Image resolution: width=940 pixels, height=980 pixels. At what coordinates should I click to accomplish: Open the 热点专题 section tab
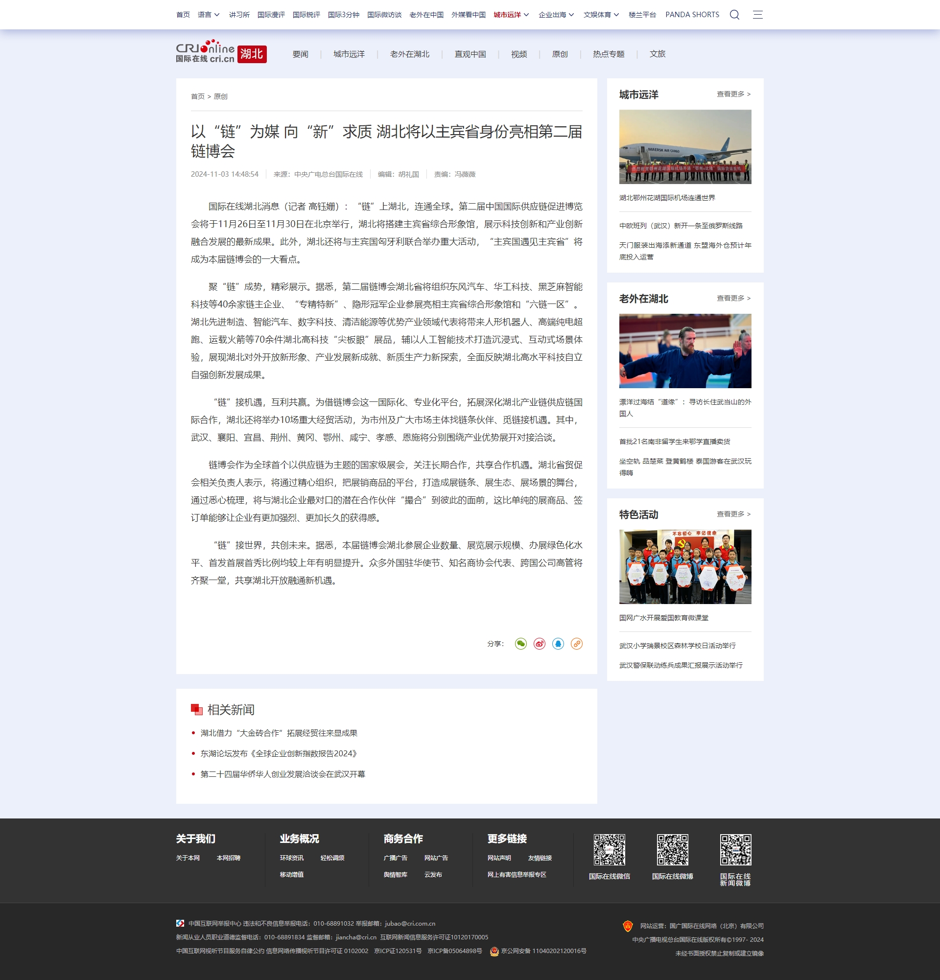coord(609,54)
